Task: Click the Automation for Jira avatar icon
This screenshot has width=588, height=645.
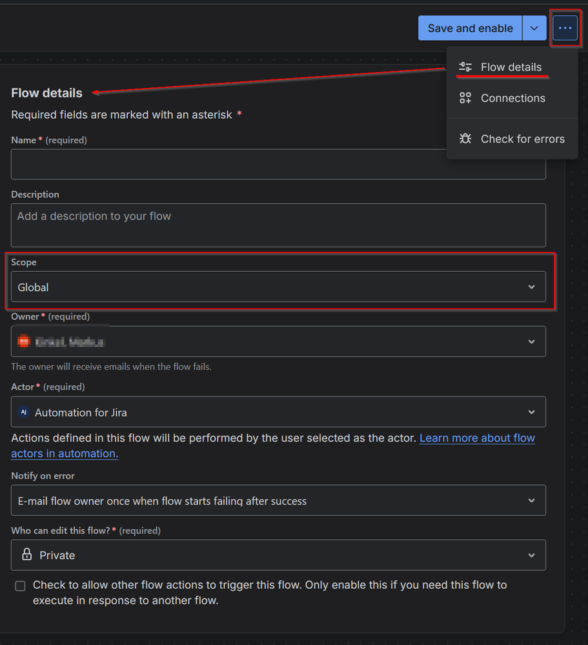Action: click(24, 412)
